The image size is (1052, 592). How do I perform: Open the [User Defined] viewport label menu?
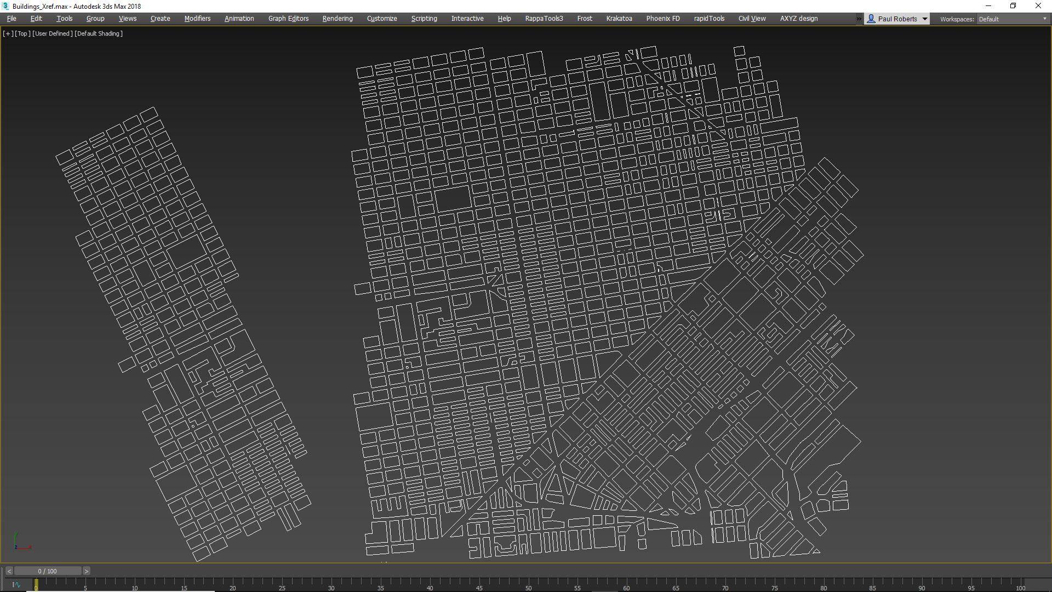click(x=52, y=33)
